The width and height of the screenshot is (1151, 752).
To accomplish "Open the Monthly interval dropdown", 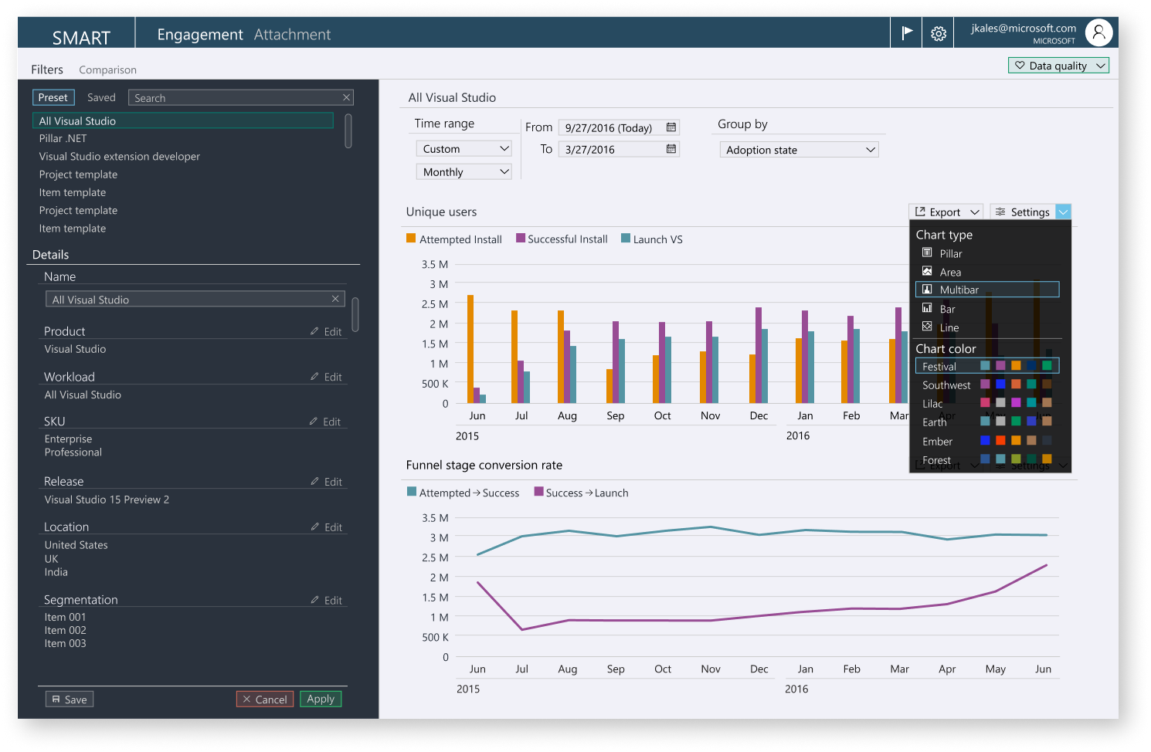I will (463, 171).
